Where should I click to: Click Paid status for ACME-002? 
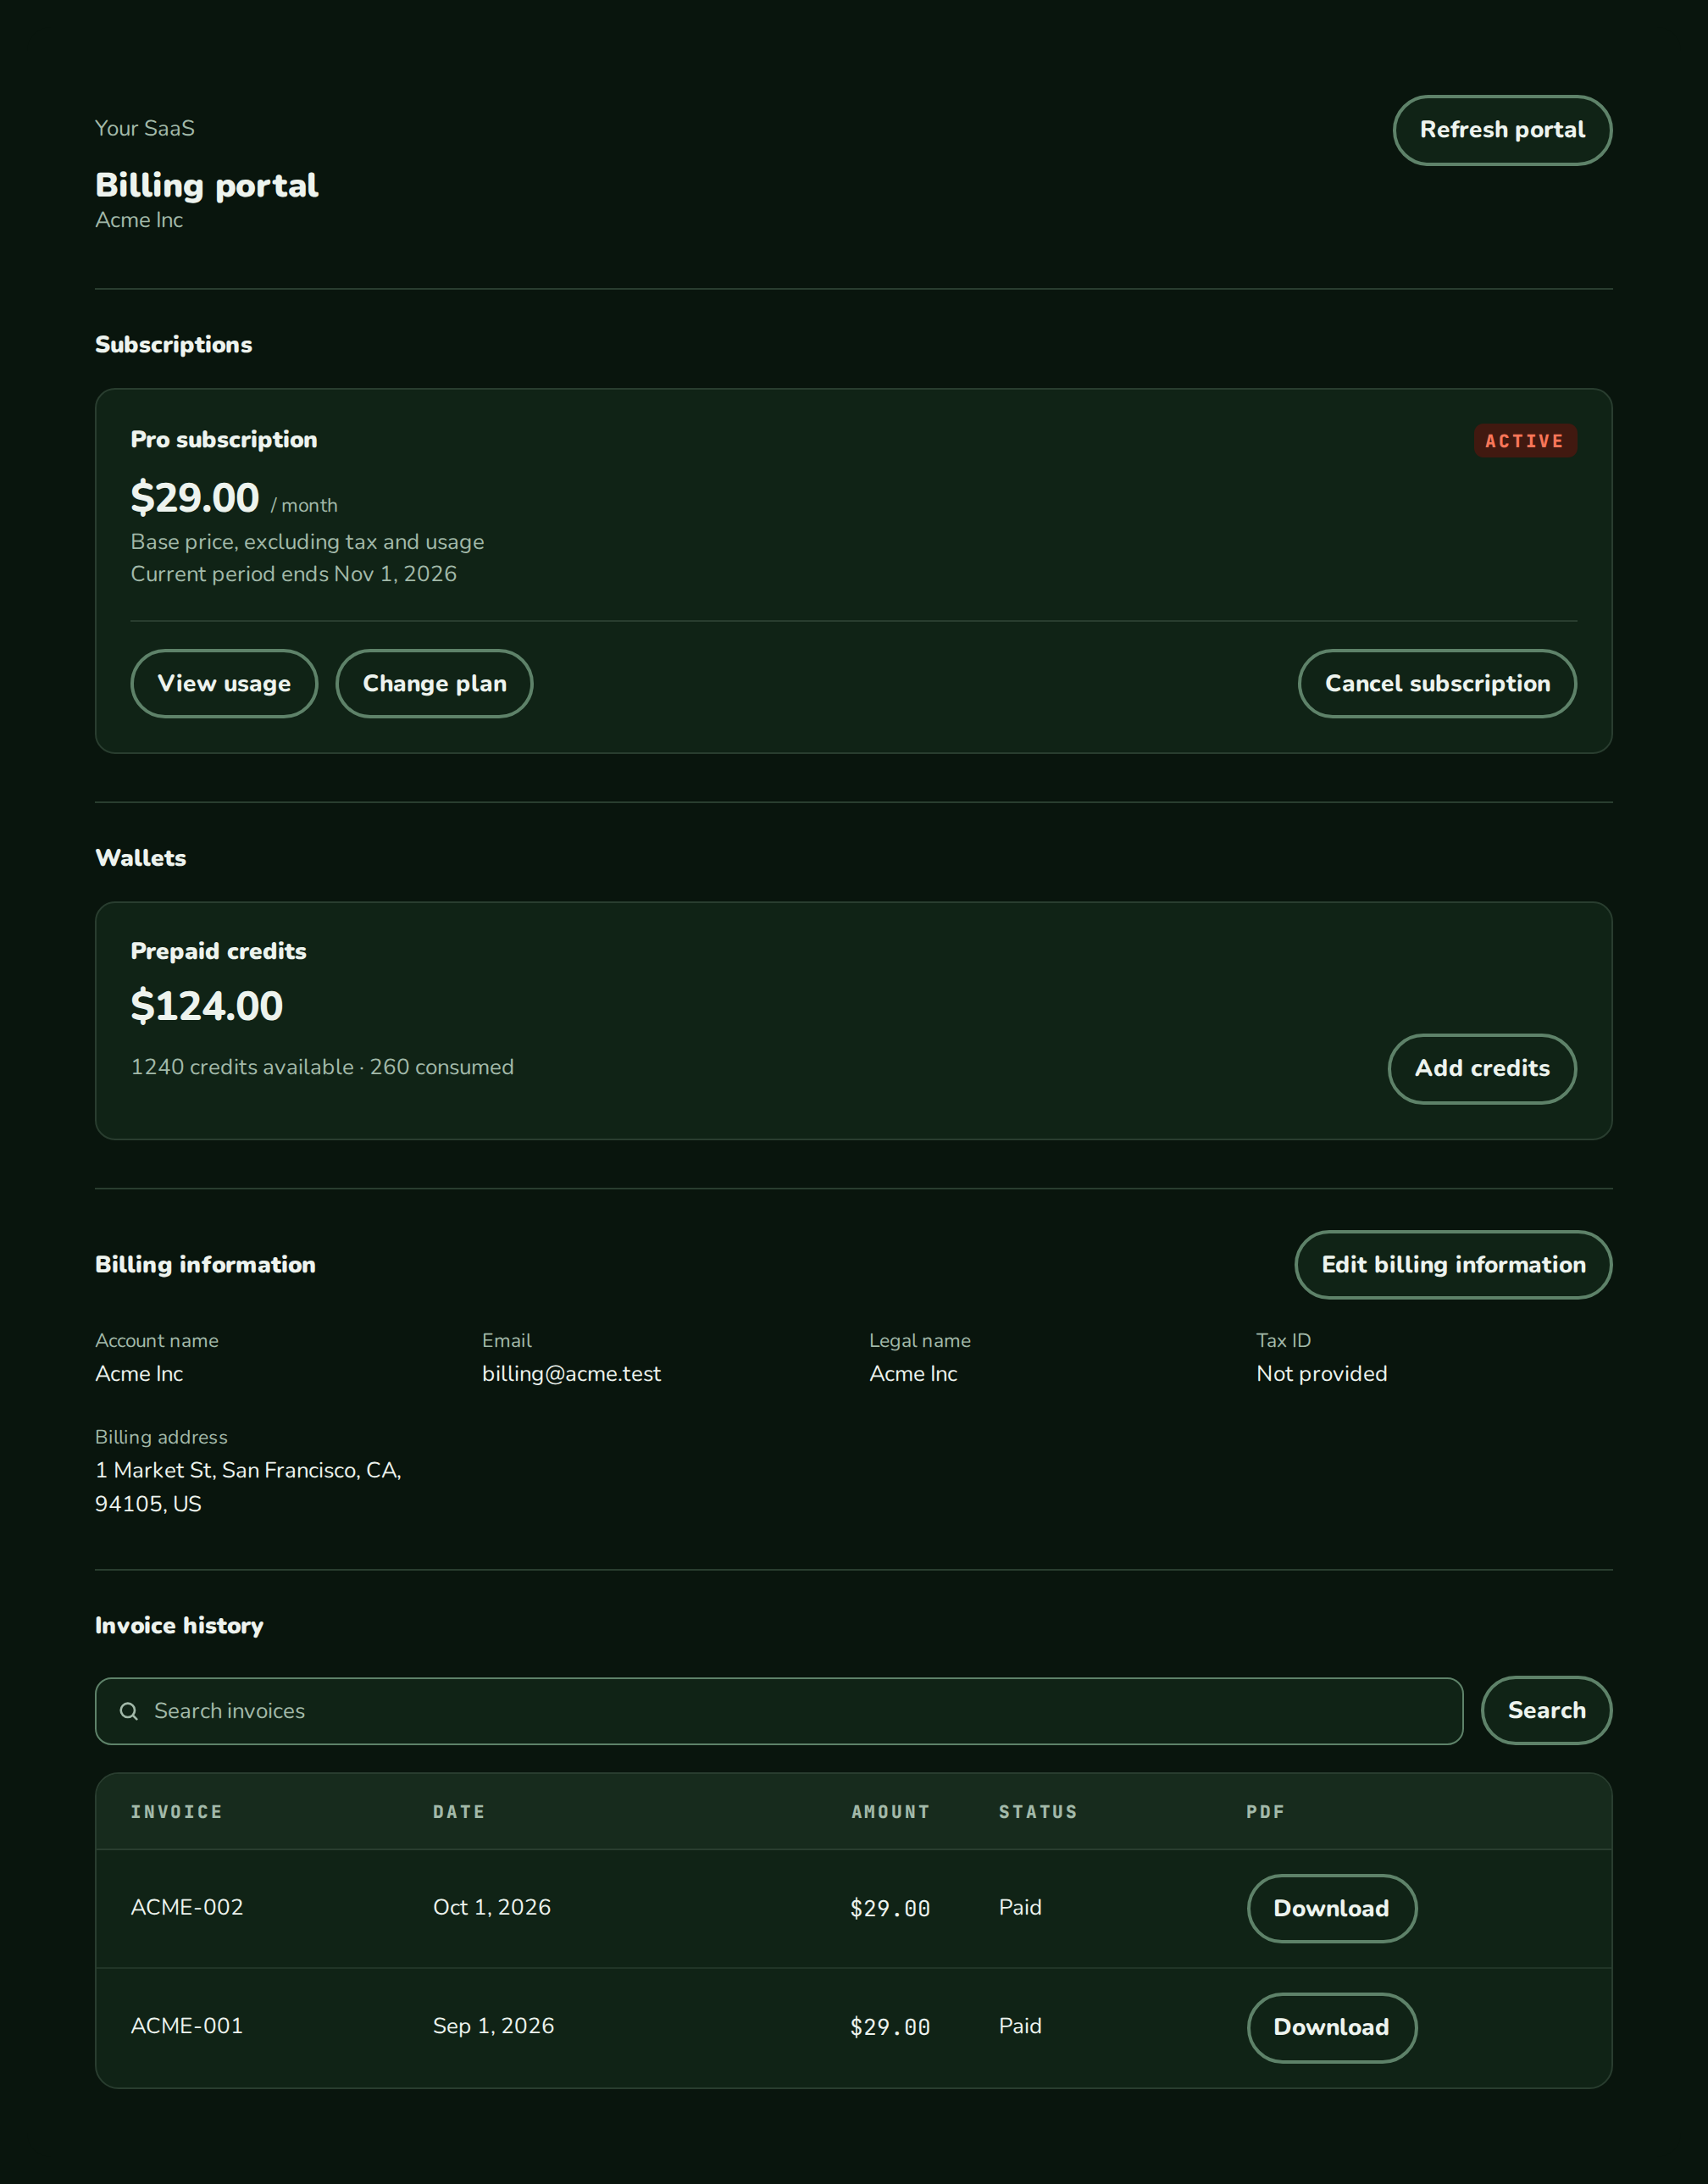[1020, 1907]
